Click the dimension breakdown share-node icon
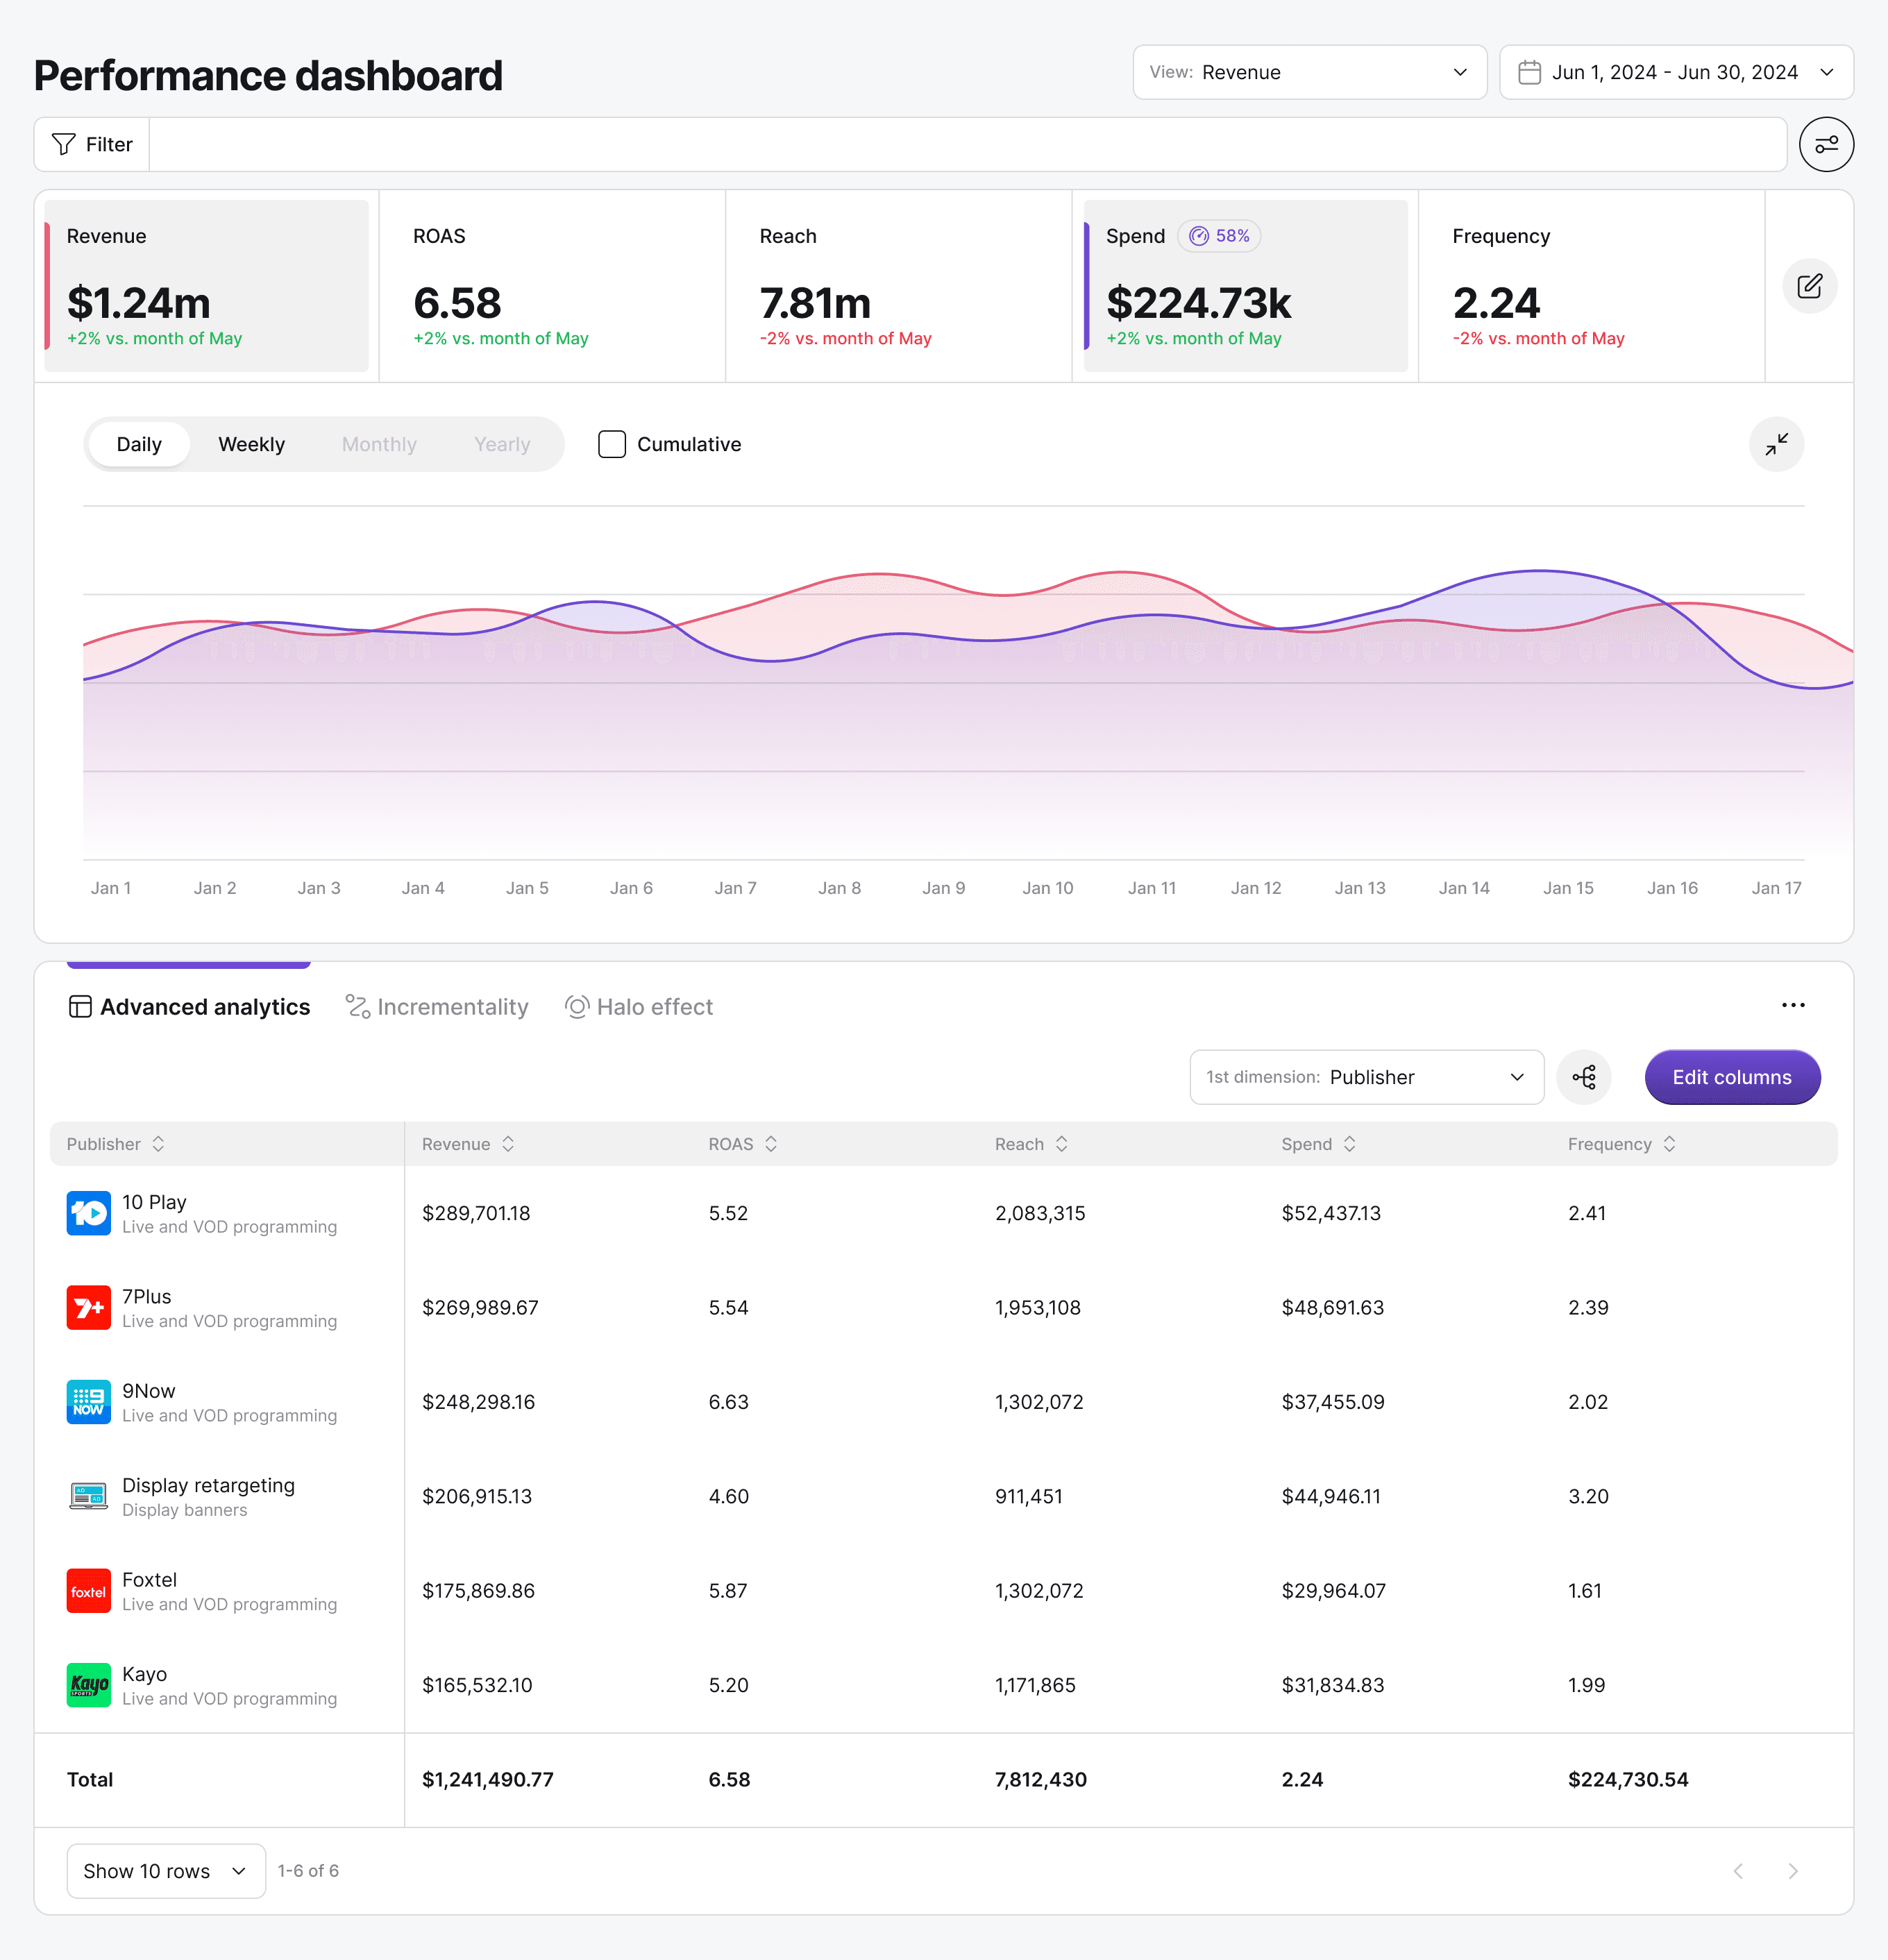Screen dimensions: 1888x1960 tap(1584, 1077)
